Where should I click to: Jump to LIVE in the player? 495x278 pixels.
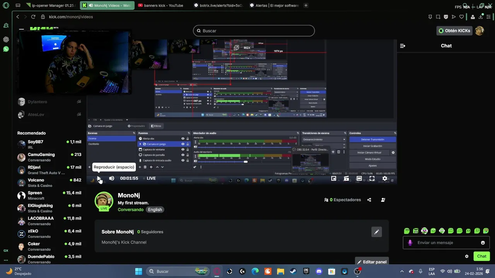pos(151,178)
